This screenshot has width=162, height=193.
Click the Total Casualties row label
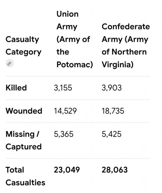pos(25,176)
